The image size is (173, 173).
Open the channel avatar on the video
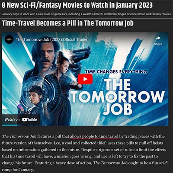[9, 39]
